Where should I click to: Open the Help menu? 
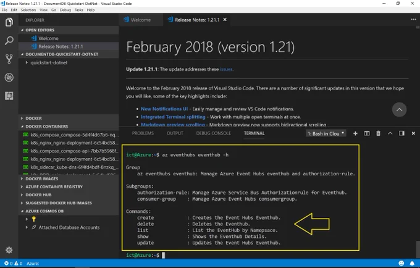pos(91,10)
